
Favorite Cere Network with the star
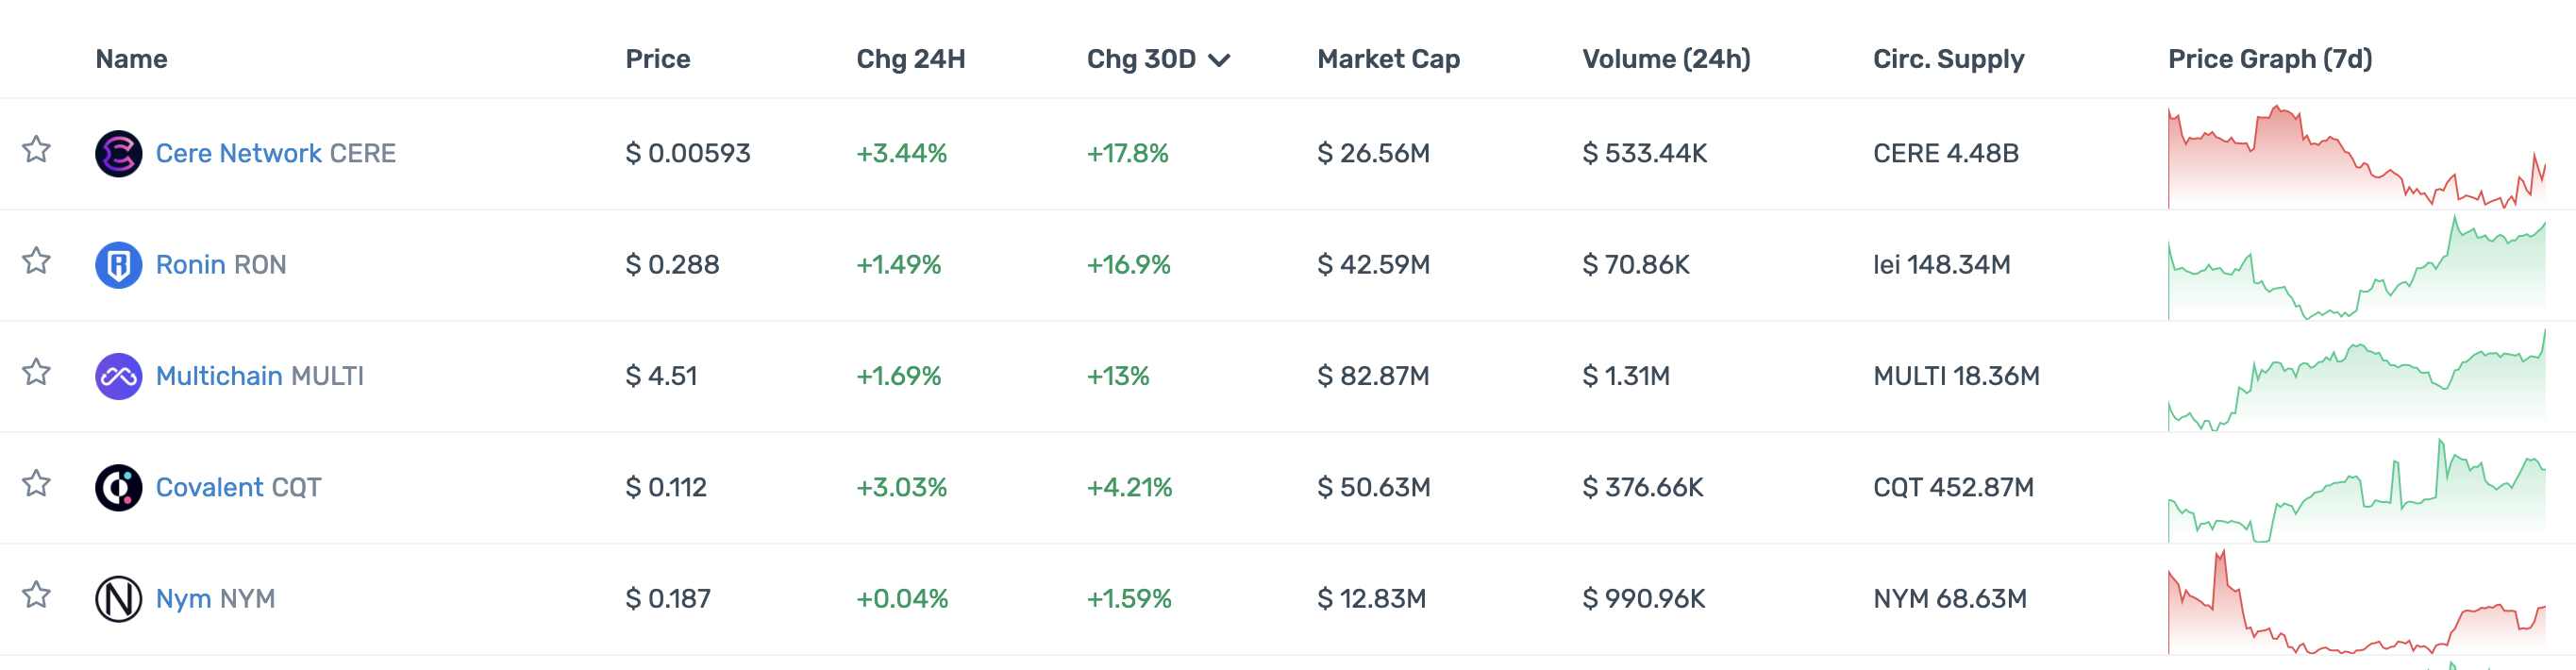[37, 150]
